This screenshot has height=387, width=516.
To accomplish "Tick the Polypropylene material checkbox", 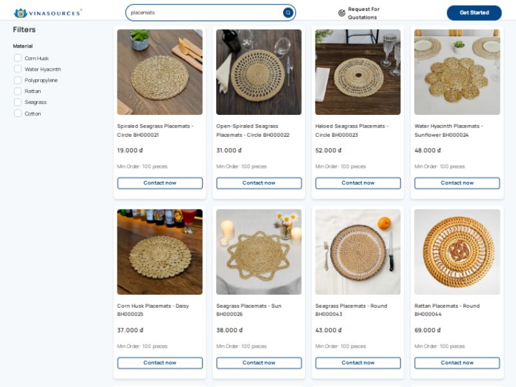I will click(x=18, y=80).
